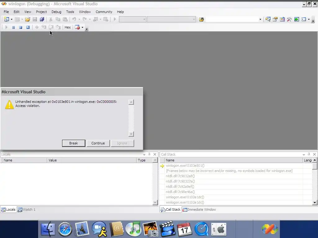This screenshot has height=238, width=318.
Task: Open the Command Window icon
Action: pyautogui.click(x=304, y=19)
